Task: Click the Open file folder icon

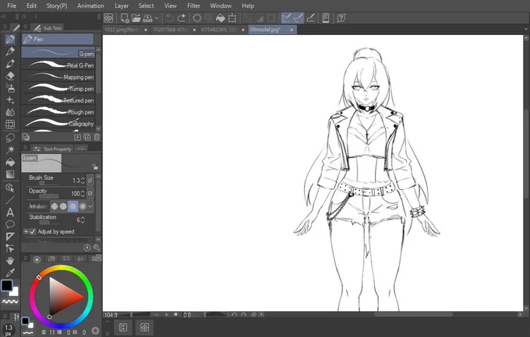Action: pyautogui.click(x=136, y=18)
